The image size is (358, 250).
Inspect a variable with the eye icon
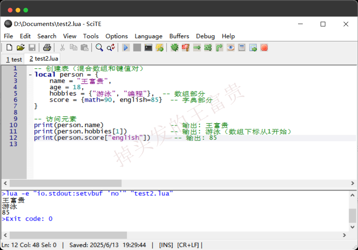(230, 47)
